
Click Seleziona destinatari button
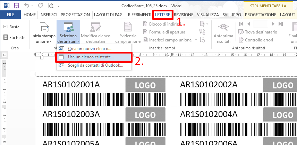click(68, 32)
